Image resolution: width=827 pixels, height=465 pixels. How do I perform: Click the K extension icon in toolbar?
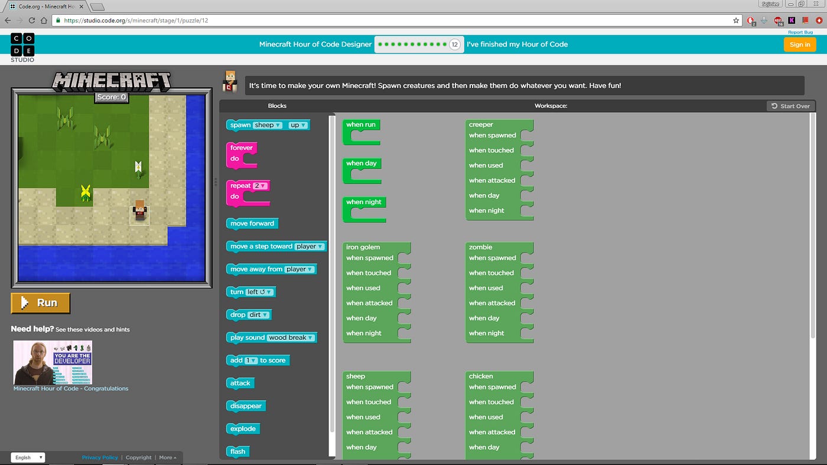pos(792,20)
